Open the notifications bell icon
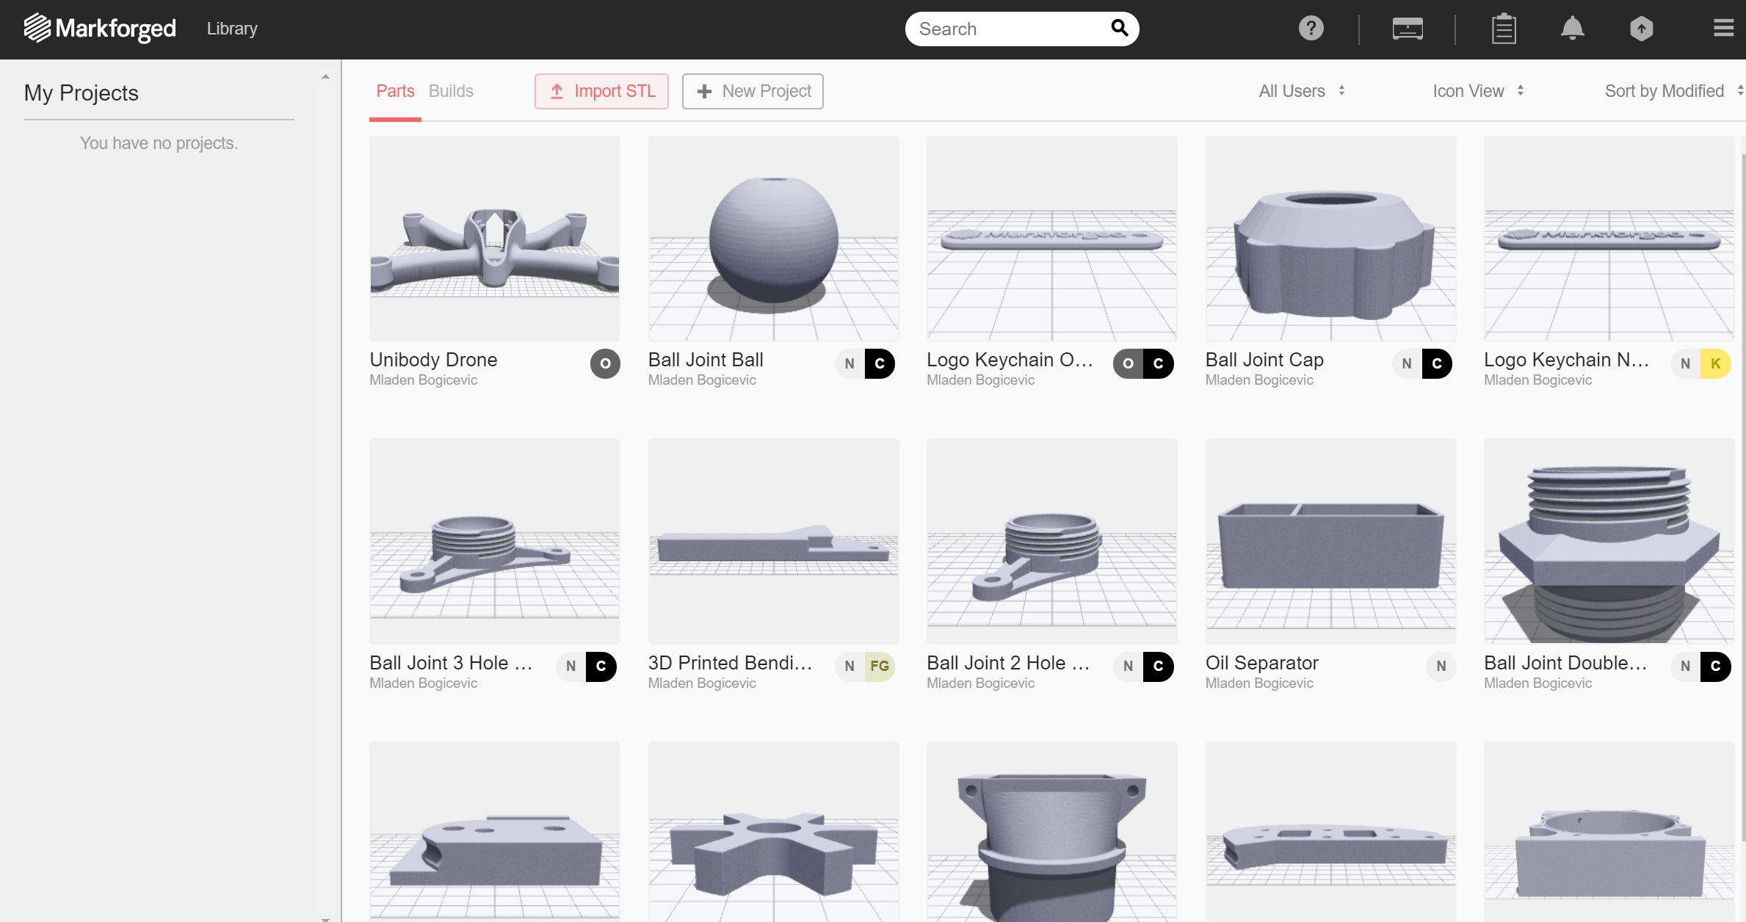This screenshot has height=922, width=1746. [x=1572, y=29]
